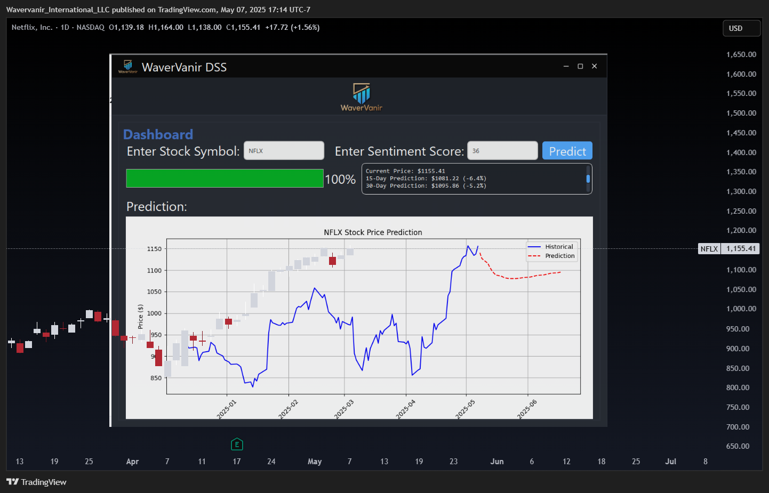Click the Dashboard heading
Viewport: 769px width, 493px height.
[158, 134]
